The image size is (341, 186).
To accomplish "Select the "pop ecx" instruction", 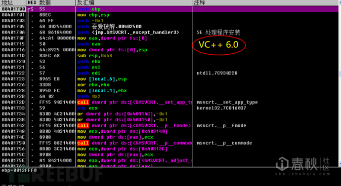I will click(87, 109).
